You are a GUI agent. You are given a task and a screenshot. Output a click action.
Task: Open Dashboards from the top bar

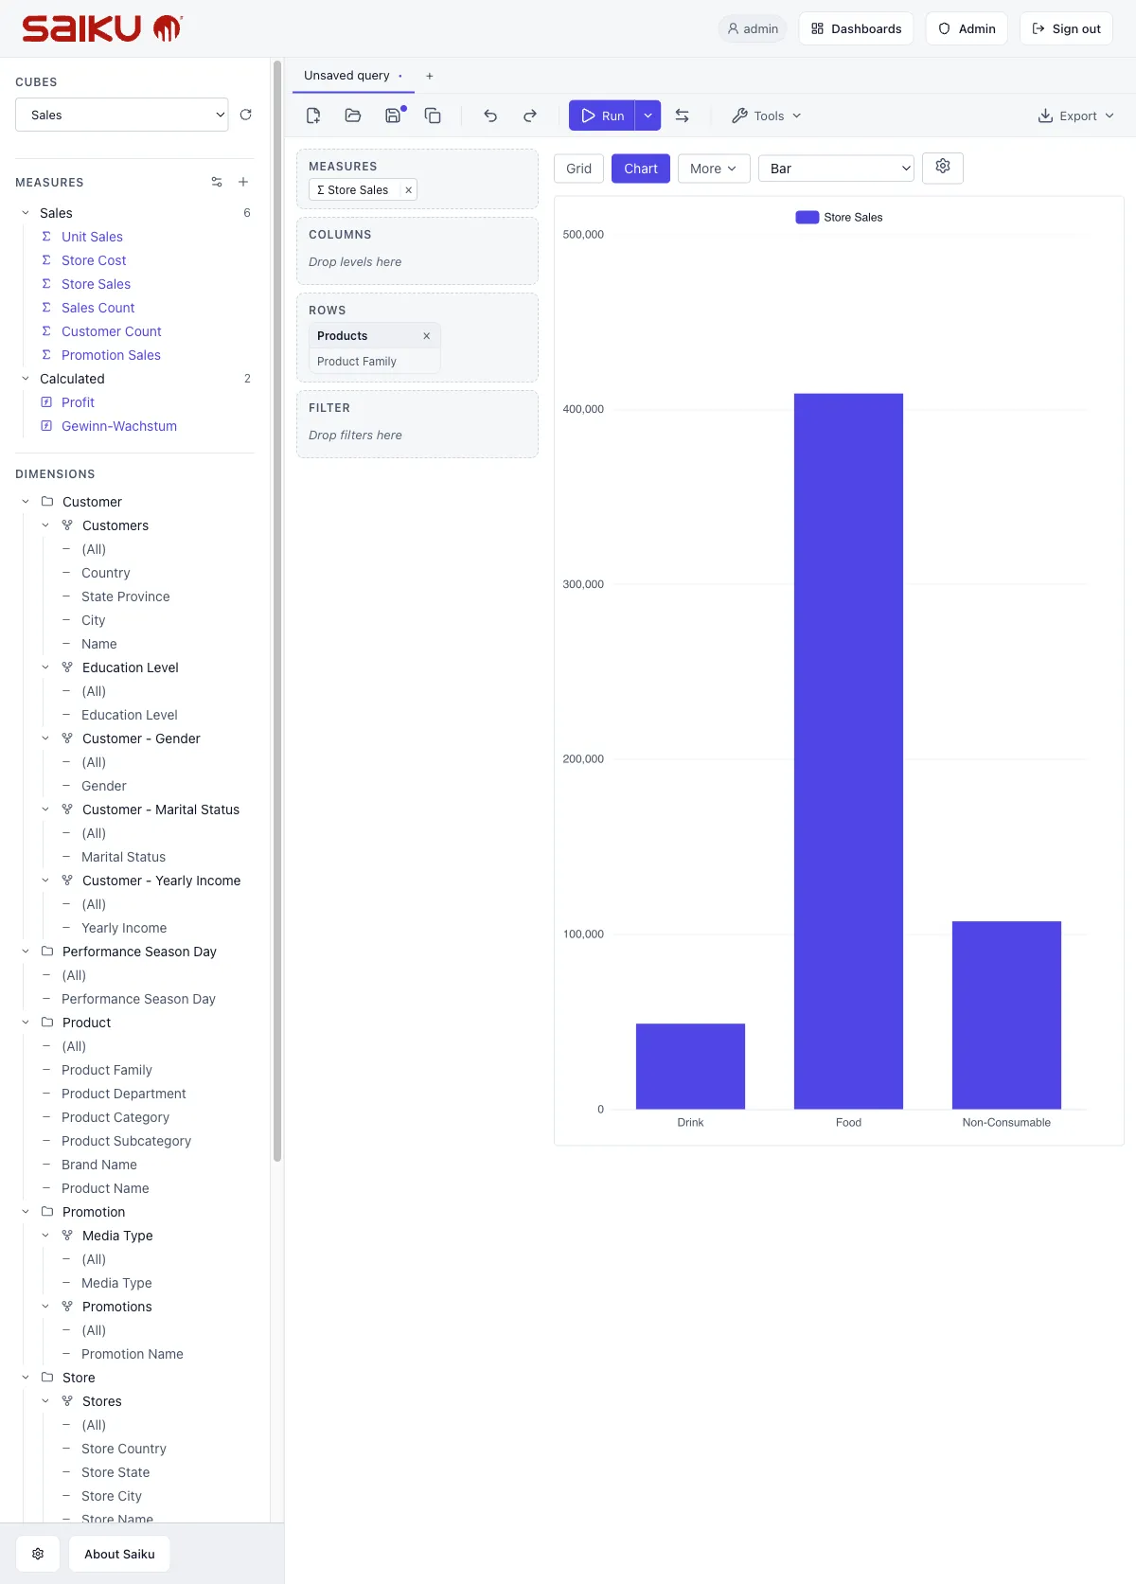(x=856, y=28)
